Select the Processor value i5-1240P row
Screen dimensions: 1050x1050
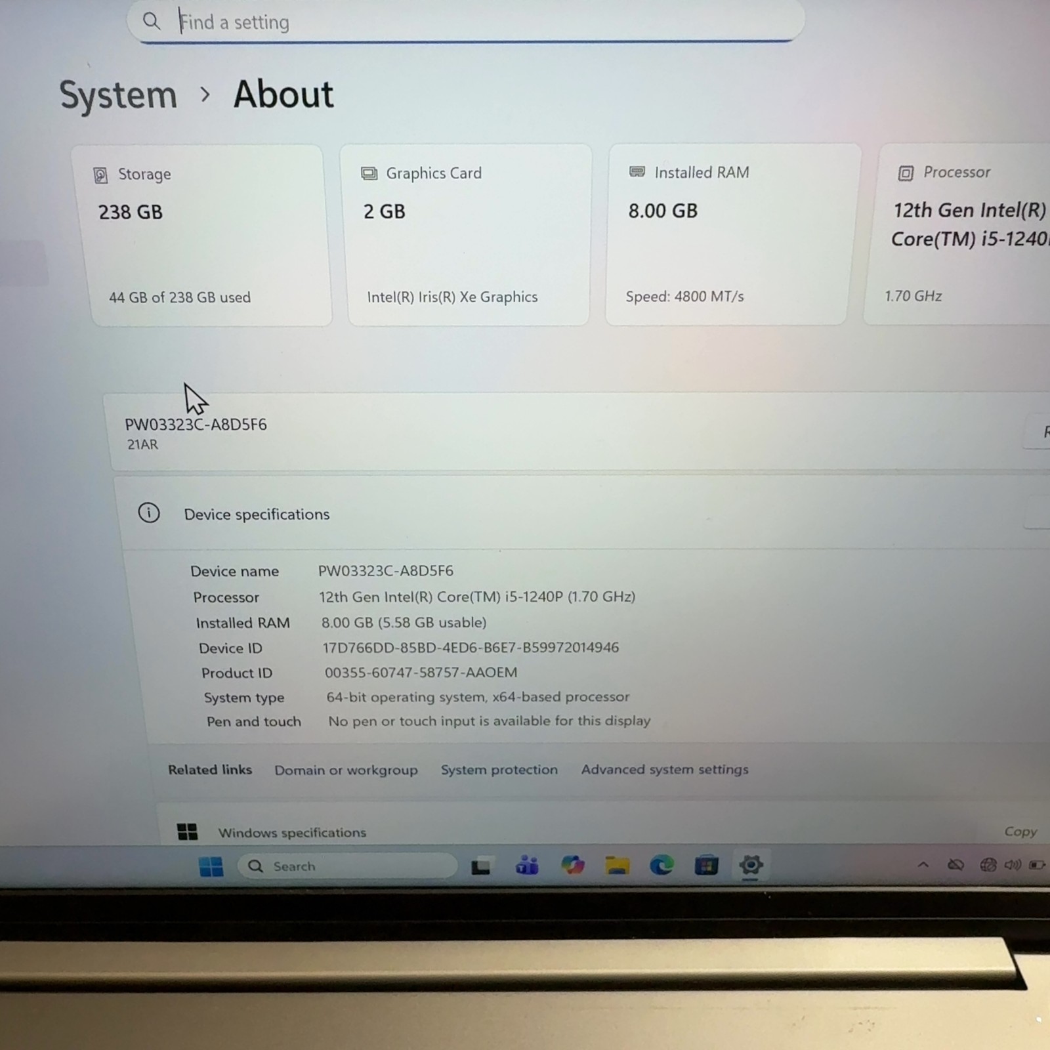(477, 597)
